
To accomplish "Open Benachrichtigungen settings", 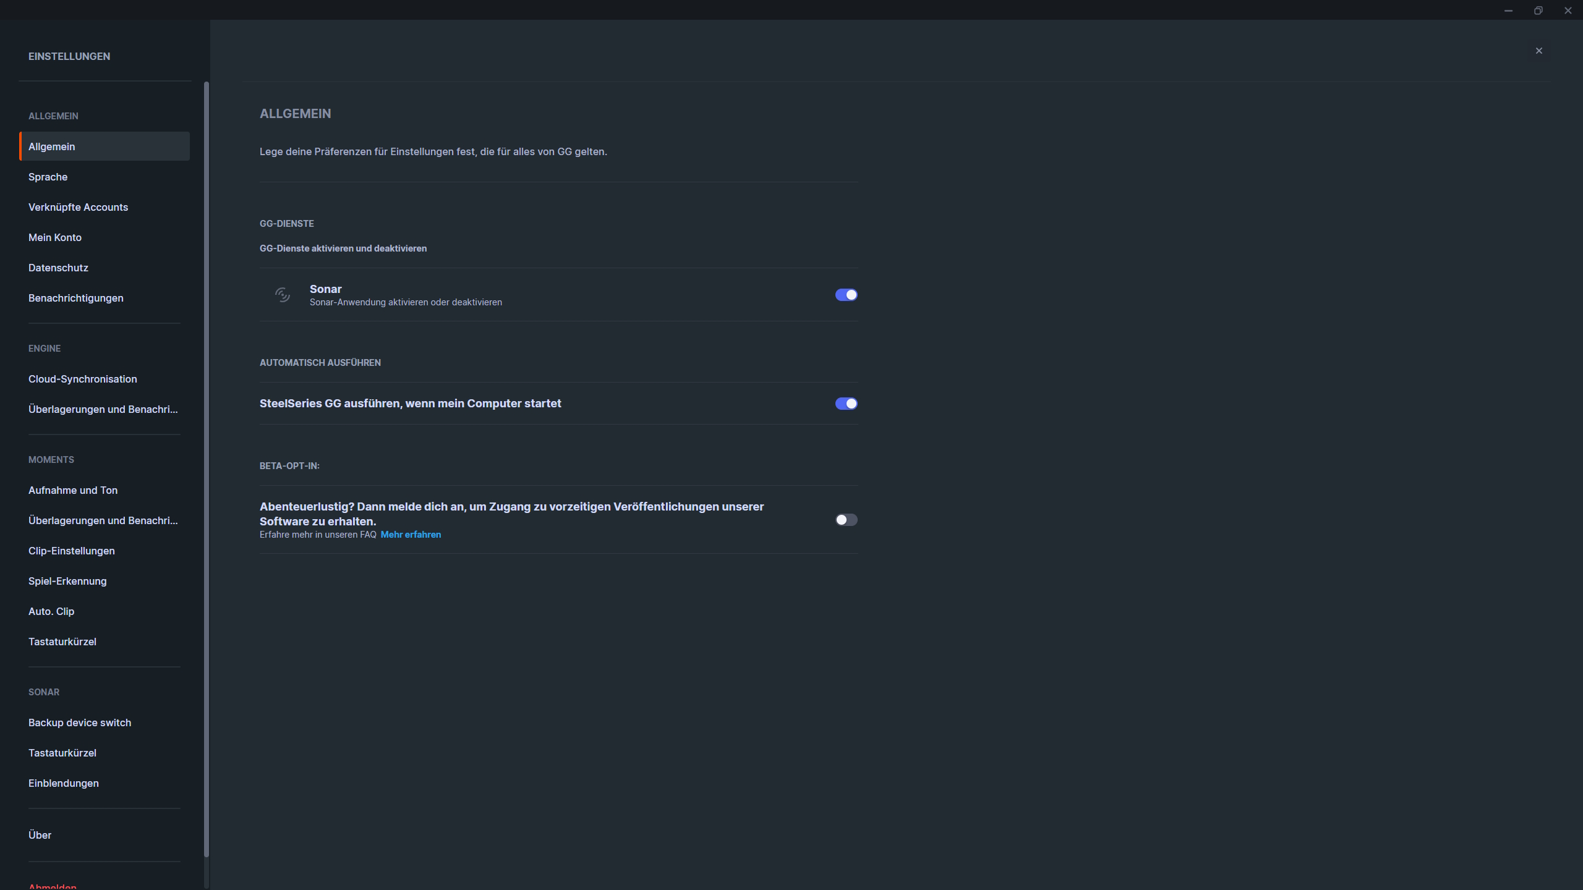I will [75, 298].
